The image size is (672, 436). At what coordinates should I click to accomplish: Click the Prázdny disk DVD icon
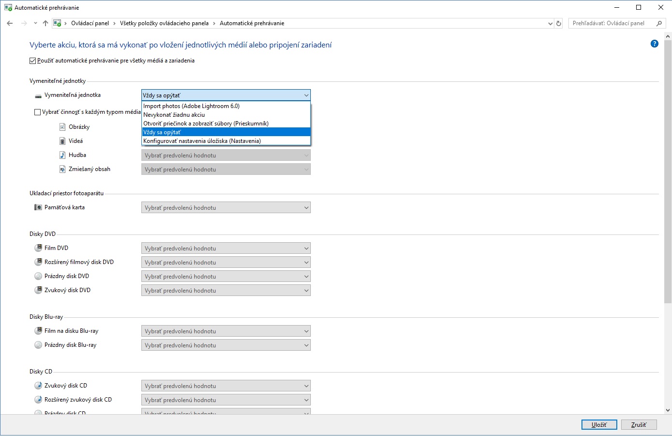[38, 276]
